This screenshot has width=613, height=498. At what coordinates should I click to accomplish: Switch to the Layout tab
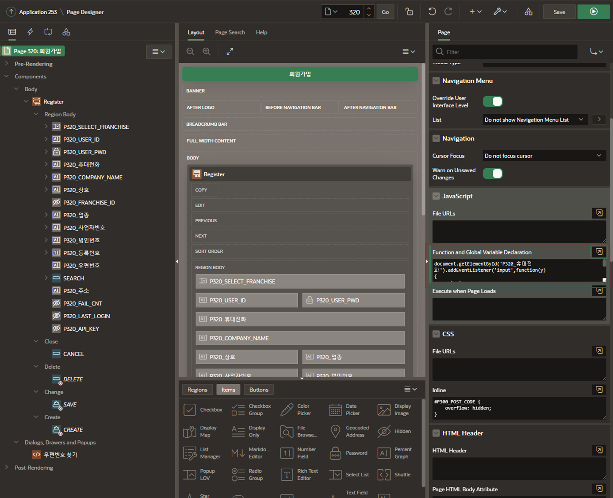(196, 32)
